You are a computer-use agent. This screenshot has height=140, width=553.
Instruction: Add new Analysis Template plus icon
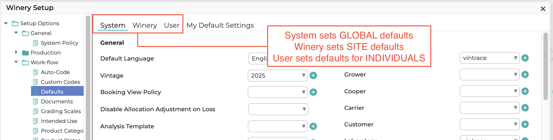click(x=313, y=126)
